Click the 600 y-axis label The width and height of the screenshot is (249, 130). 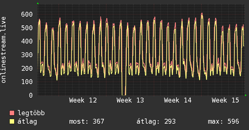point(27,14)
